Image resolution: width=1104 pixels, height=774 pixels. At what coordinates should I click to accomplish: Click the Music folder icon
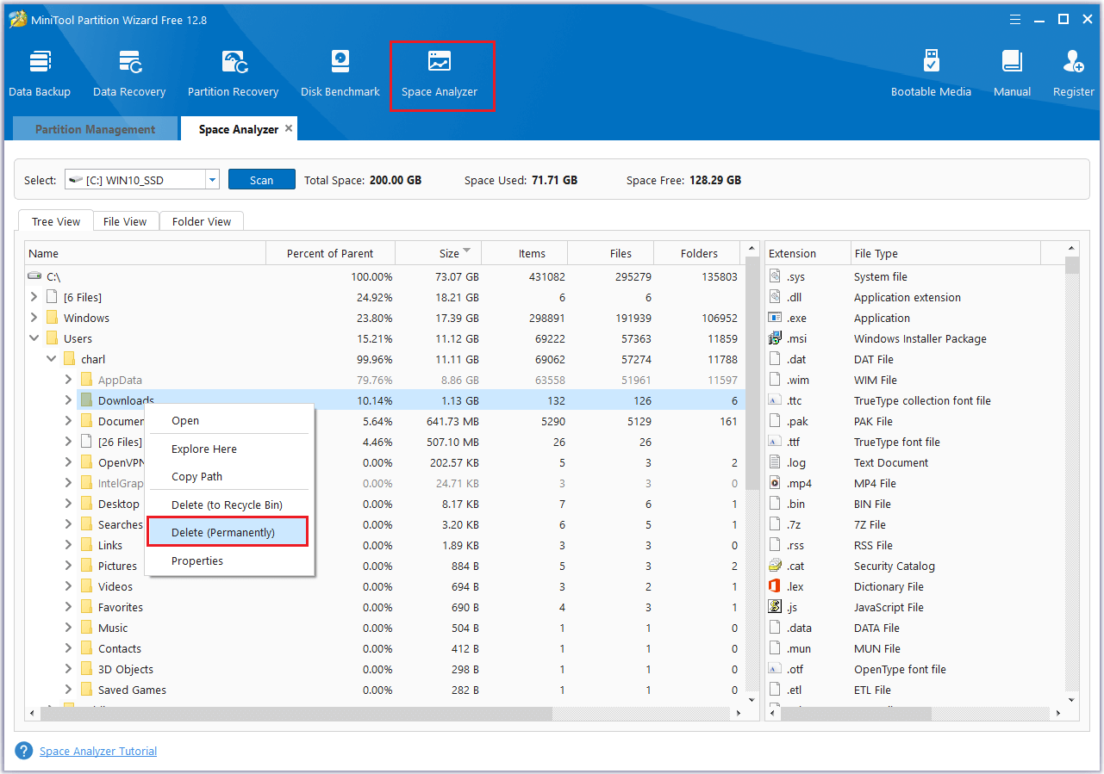click(x=86, y=628)
